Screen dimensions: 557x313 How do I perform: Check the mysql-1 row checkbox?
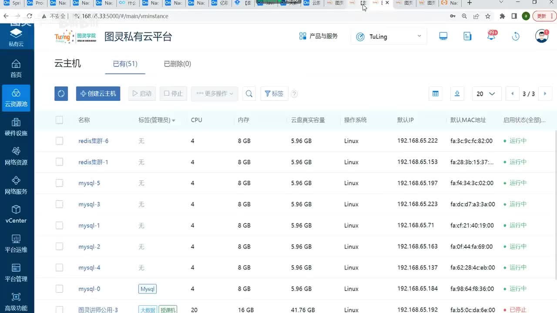59,225
